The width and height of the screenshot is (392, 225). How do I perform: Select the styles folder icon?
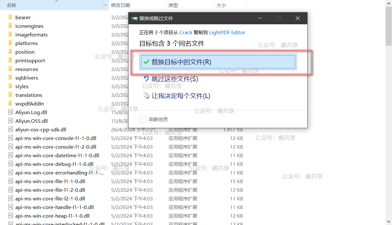tap(10, 86)
